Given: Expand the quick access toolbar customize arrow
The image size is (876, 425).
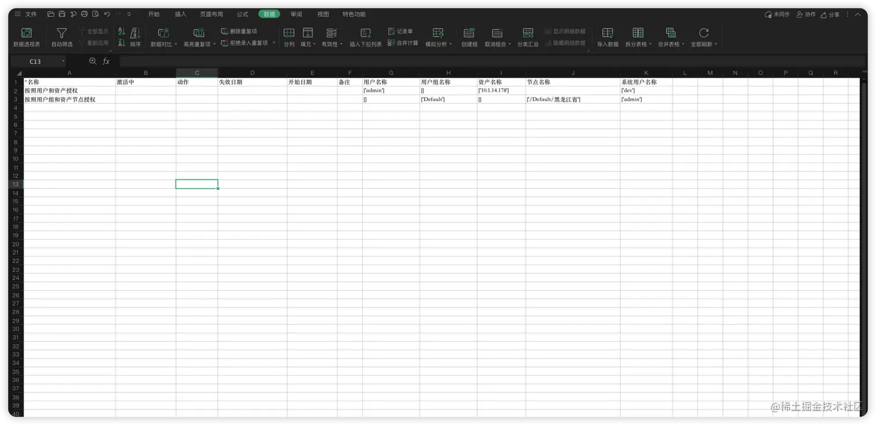Looking at the screenshot, I should 129,14.
